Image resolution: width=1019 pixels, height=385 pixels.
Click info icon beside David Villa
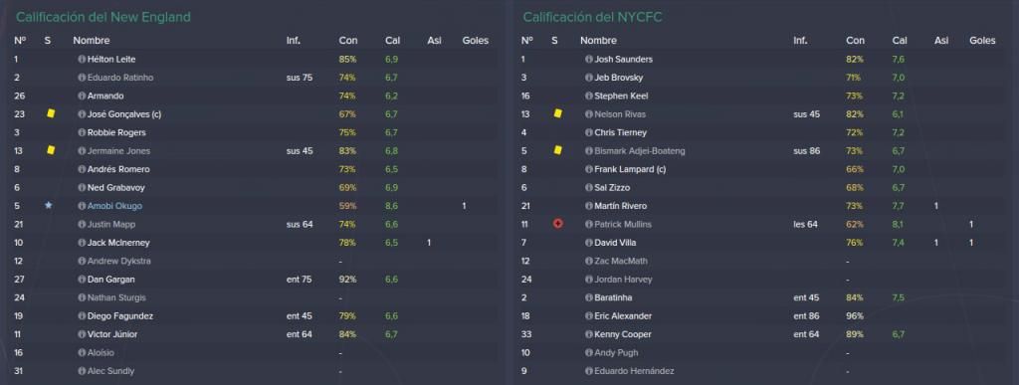point(589,243)
